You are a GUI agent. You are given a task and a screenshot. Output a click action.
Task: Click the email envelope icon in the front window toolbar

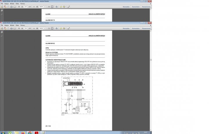[x=15, y=28]
